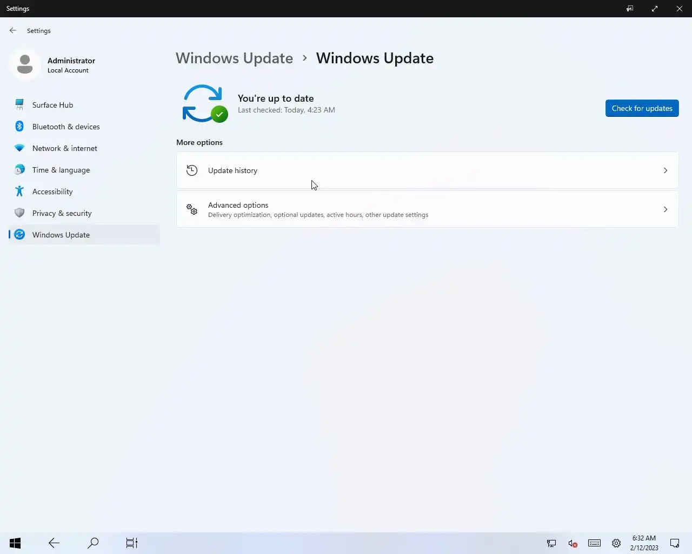Open Task View on the taskbar

tap(132, 543)
